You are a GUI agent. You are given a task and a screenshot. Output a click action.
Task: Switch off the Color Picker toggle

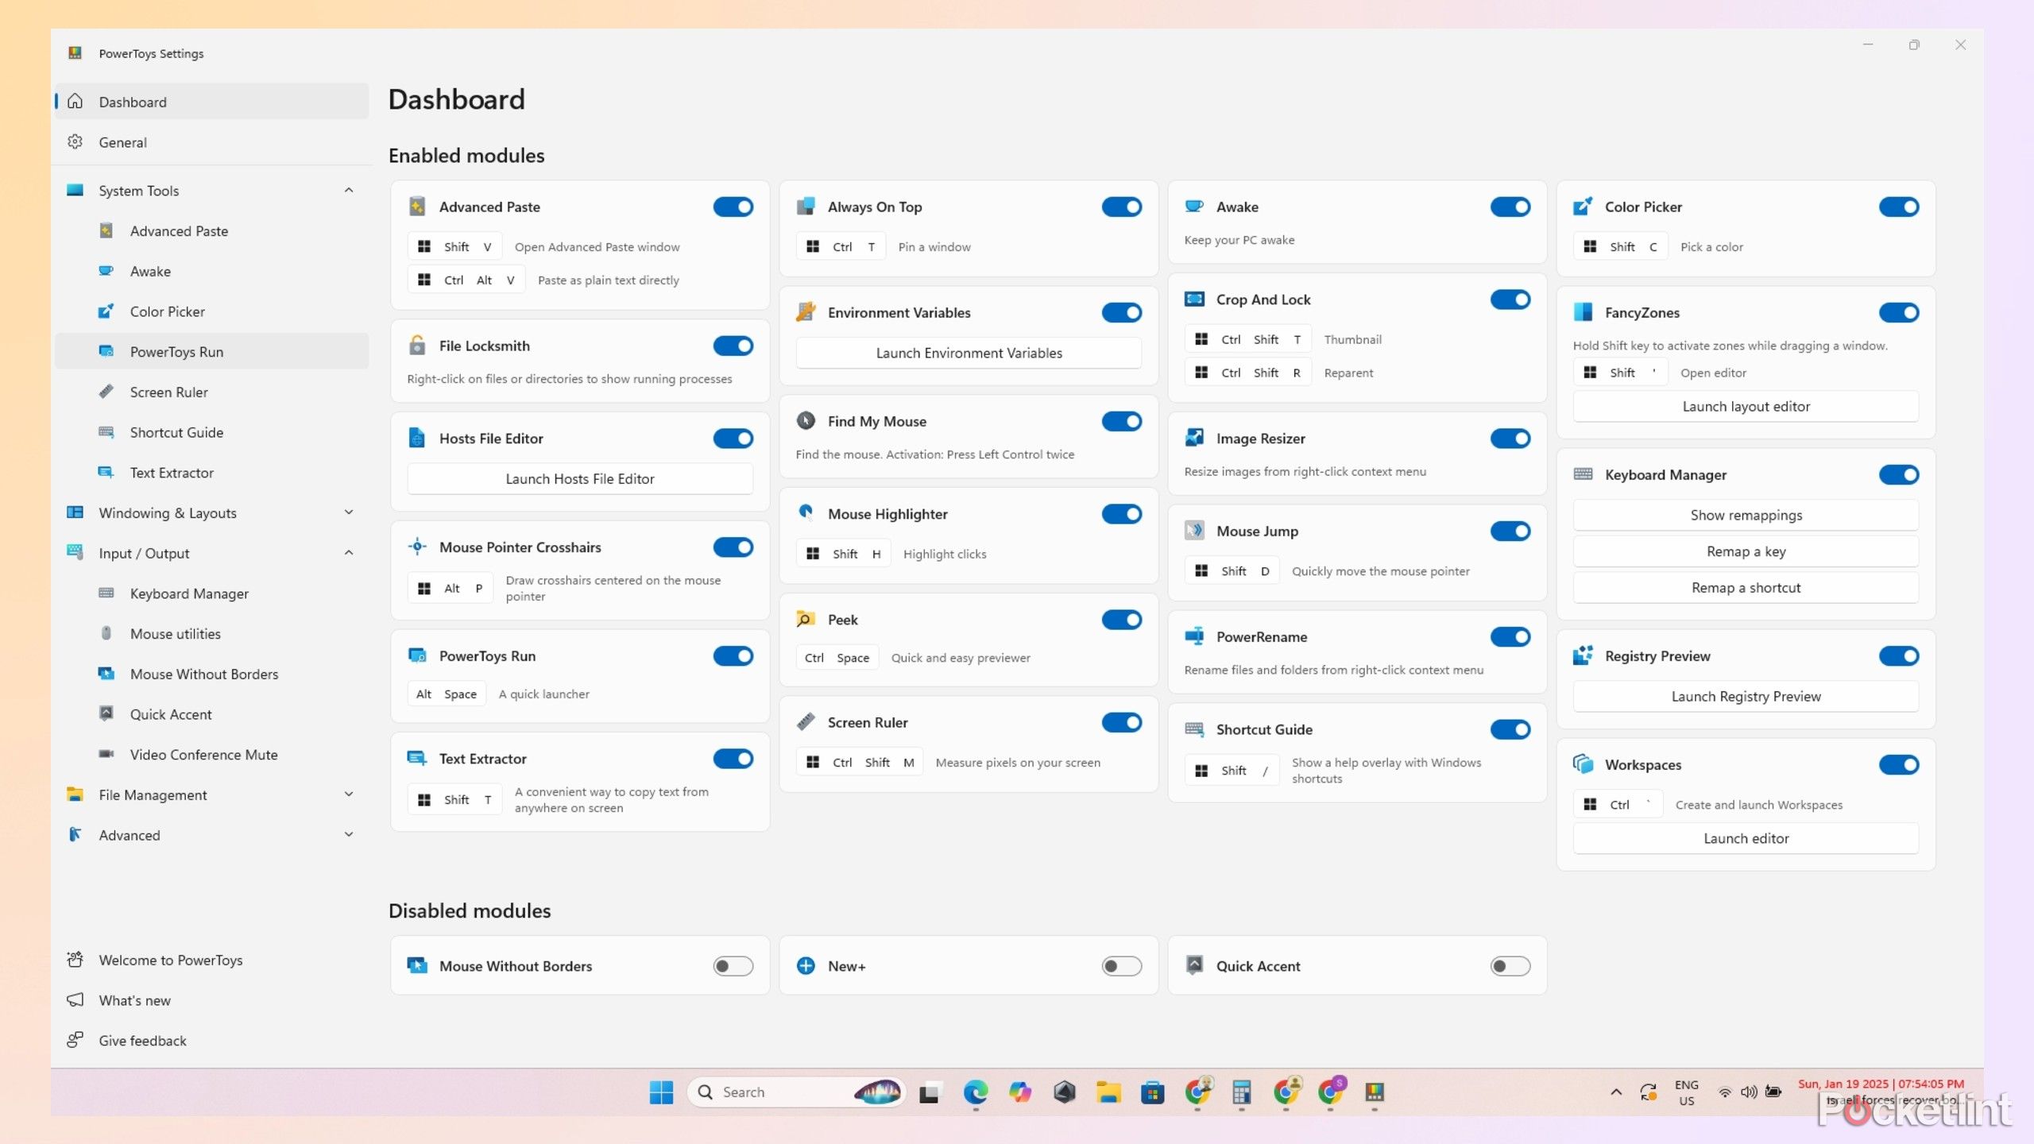click(1898, 207)
